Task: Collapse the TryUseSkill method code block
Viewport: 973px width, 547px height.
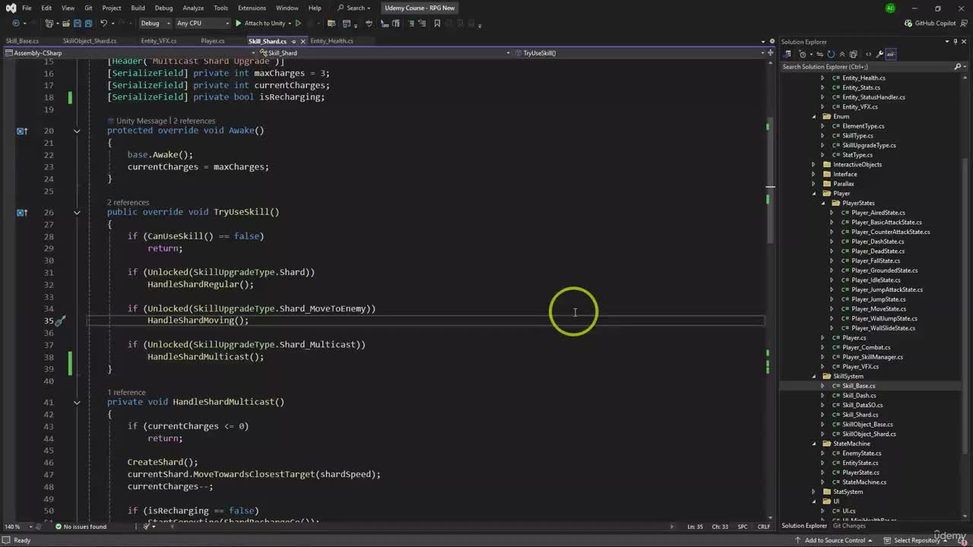Action: tap(77, 212)
